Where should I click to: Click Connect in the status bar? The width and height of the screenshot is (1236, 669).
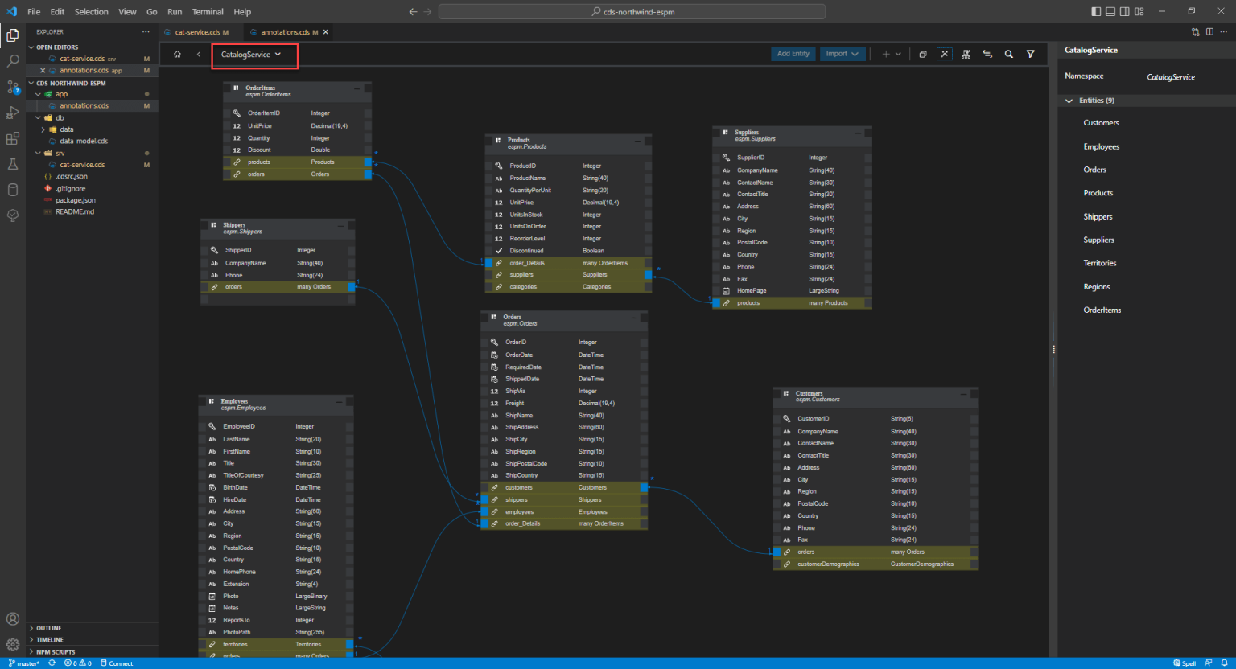coord(116,663)
